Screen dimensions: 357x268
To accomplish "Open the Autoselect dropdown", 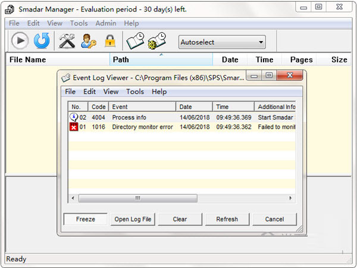I will click(222, 42).
